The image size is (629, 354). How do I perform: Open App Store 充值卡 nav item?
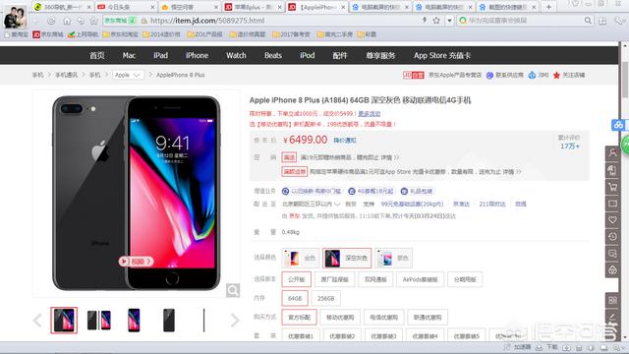[x=442, y=55]
